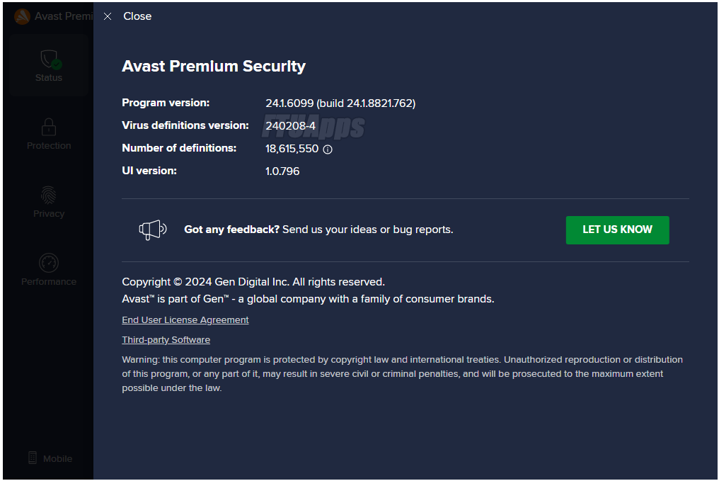Click the Privacy label in sidebar
The image size is (719, 481).
49,213
